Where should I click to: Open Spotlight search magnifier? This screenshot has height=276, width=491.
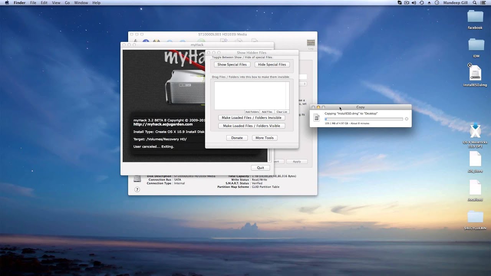(x=475, y=3)
